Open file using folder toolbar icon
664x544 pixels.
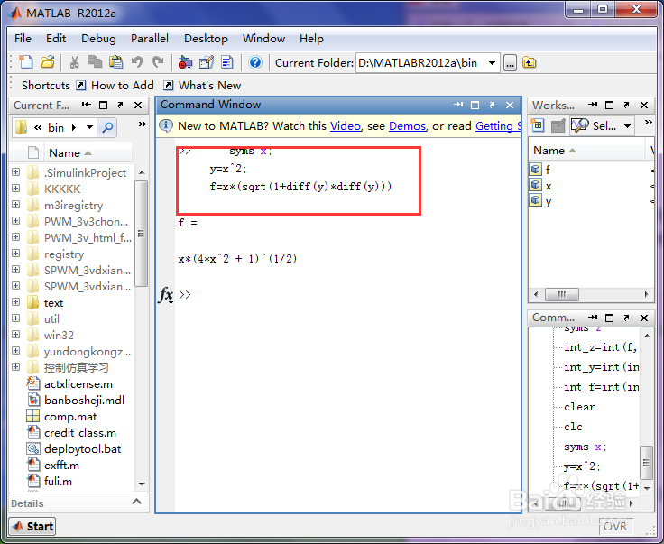coord(47,62)
